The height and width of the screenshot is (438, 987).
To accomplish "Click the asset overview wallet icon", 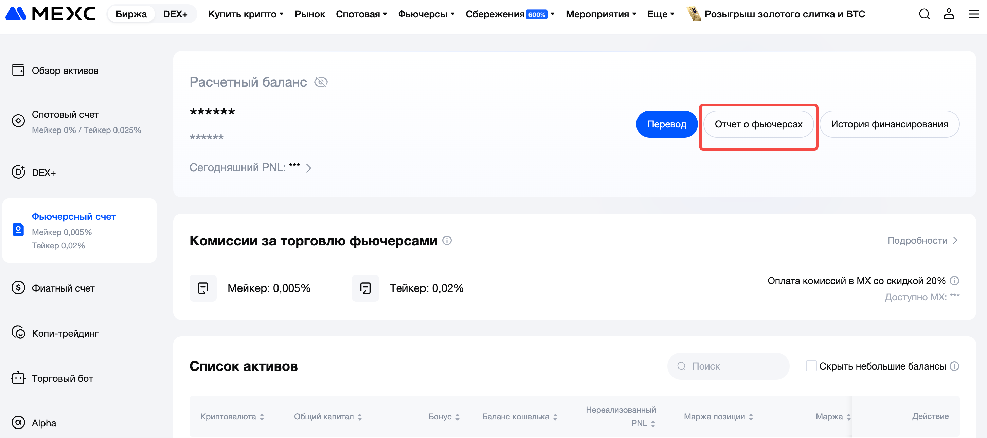I will [x=18, y=70].
